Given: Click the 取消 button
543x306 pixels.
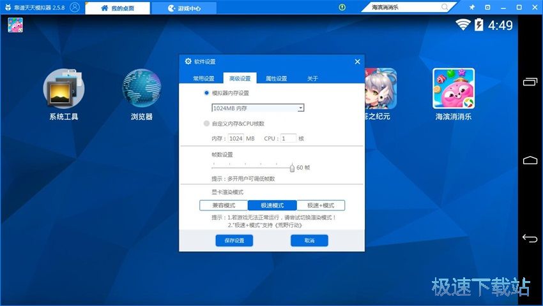Looking at the screenshot, I should (x=309, y=240).
